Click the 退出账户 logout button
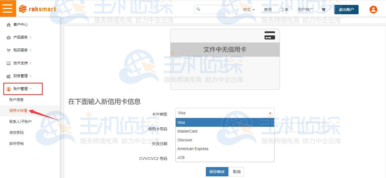Screen dimensions: 386x178 click(346, 10)
